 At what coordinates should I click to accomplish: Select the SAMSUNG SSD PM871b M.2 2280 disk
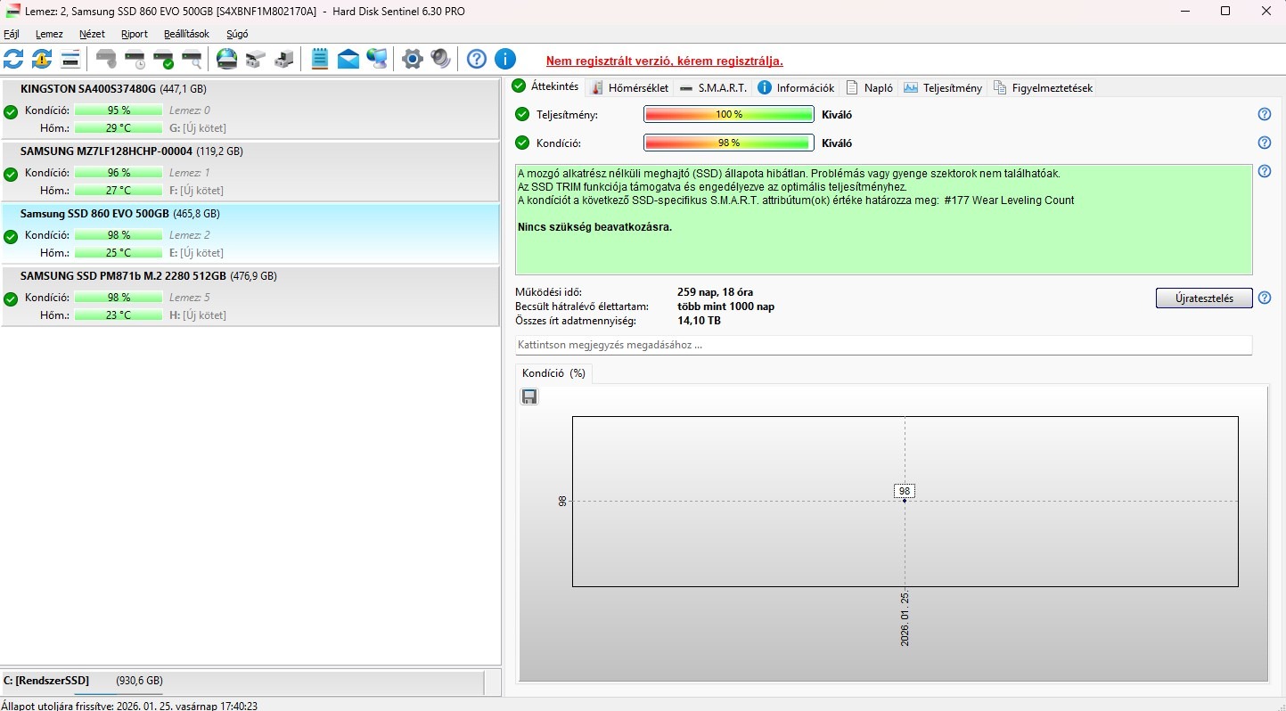pyautogui.click(x=250, y=297)
